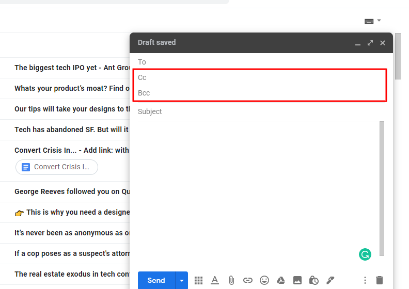This screenshot has height=289, width=409.
Task: Attach files with the paperclip icon
Action: point(231,280)
